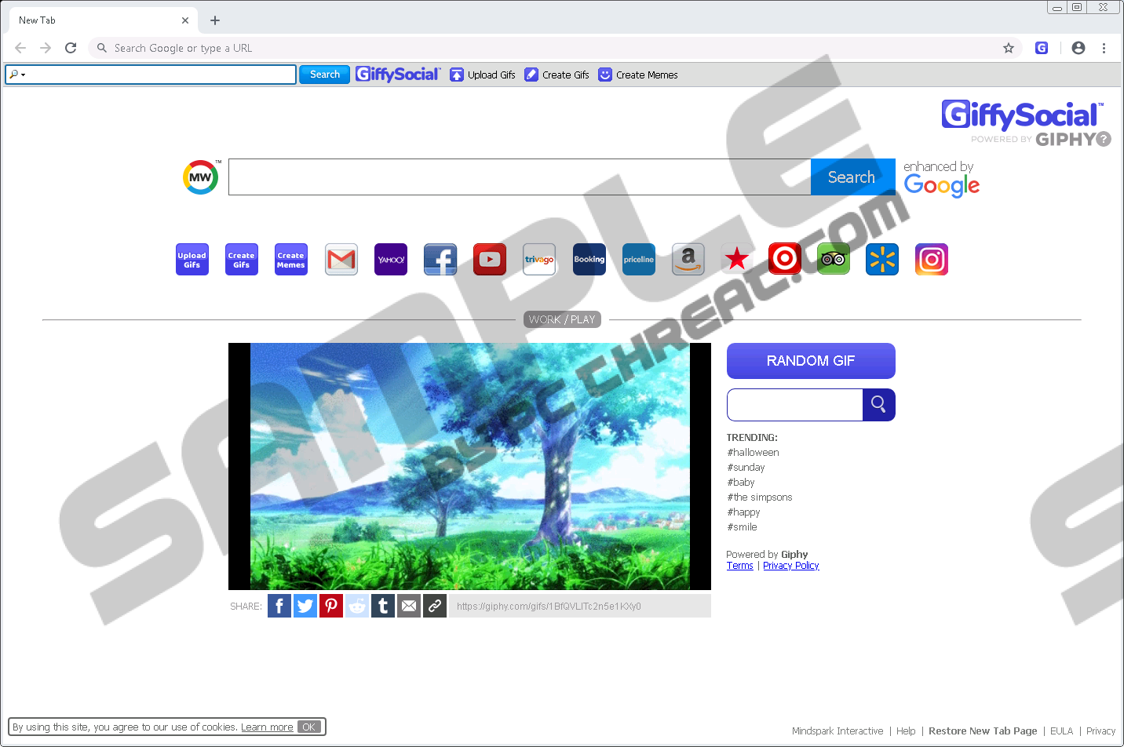Open Chrome's three-dot menu
This screenshot has width=1124, height=747.
1104,48
